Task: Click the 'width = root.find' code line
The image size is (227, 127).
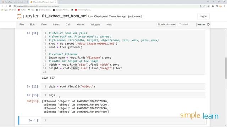Action: click(x=84, y=65)
